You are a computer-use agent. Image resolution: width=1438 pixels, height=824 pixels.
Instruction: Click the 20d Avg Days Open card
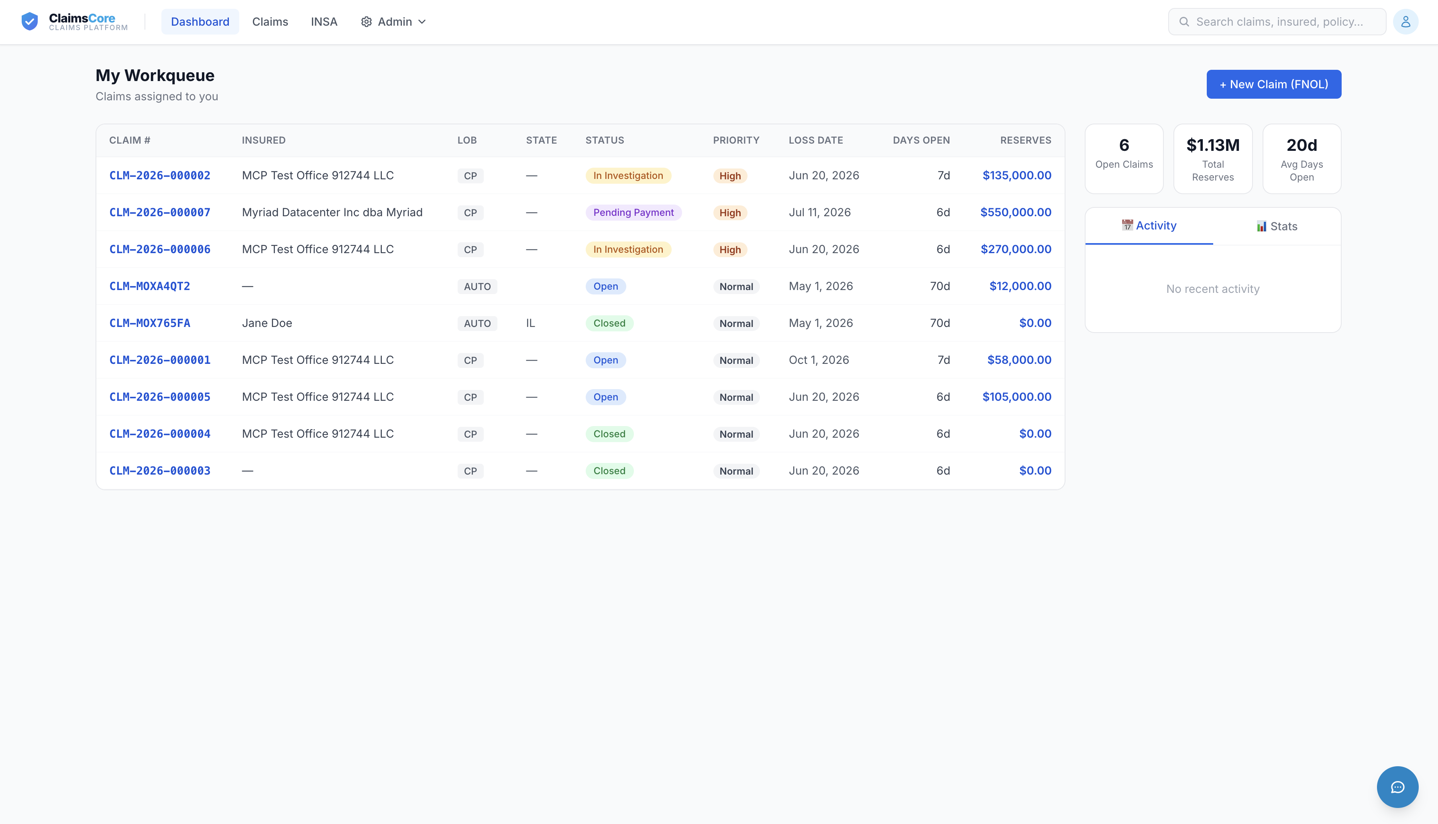coord(1302,159)
